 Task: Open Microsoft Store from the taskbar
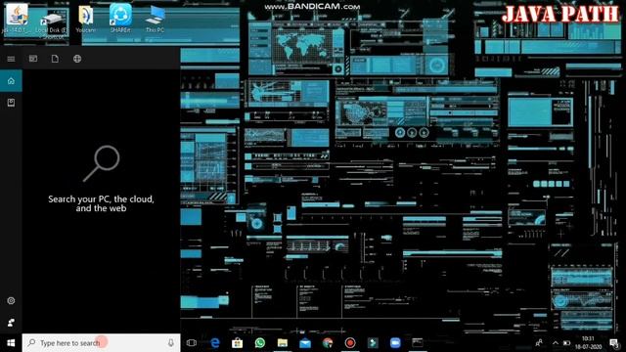[x=237, y=343]
